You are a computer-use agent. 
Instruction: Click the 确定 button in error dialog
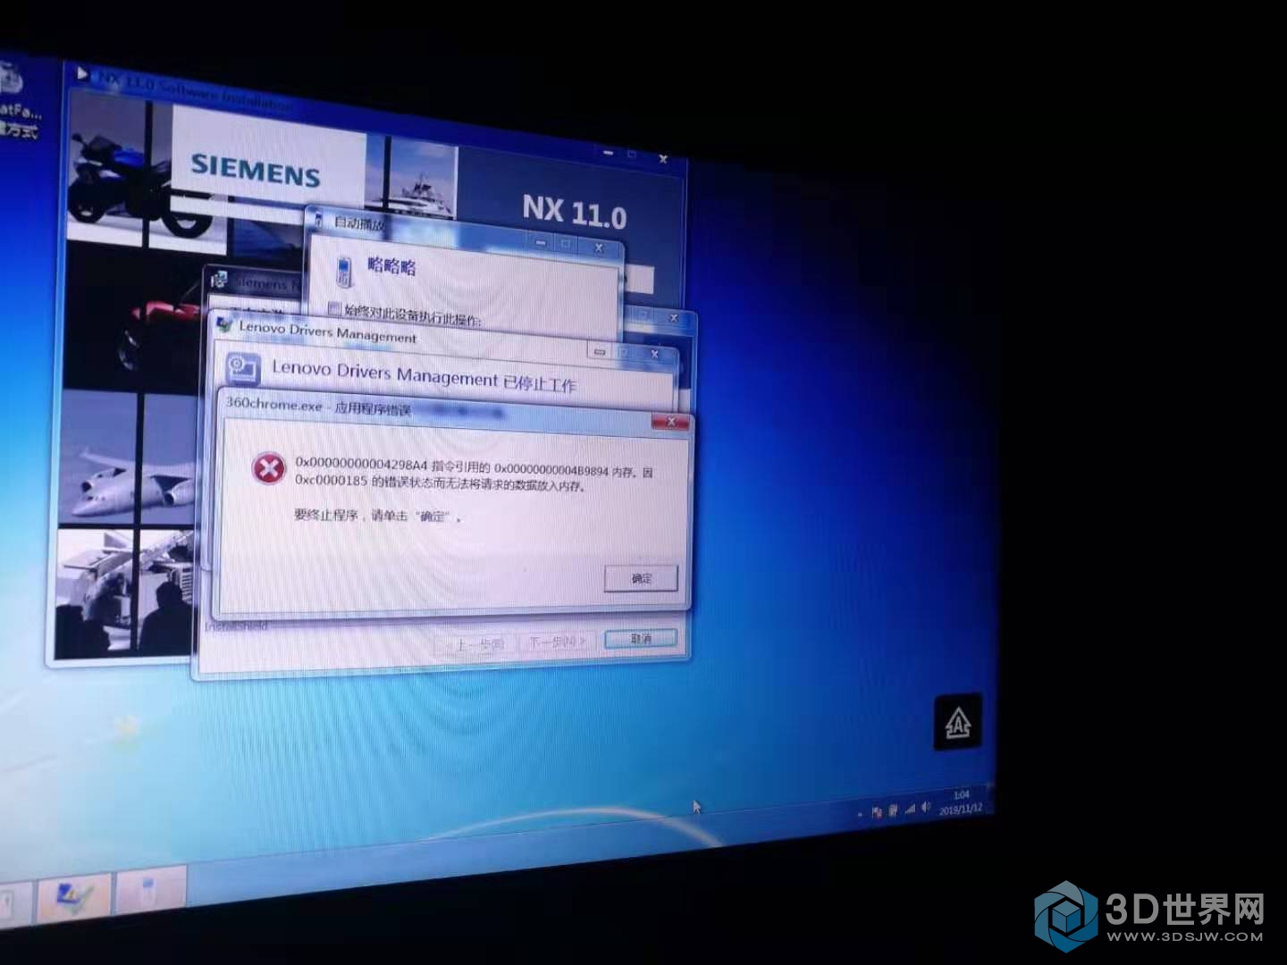641,578
